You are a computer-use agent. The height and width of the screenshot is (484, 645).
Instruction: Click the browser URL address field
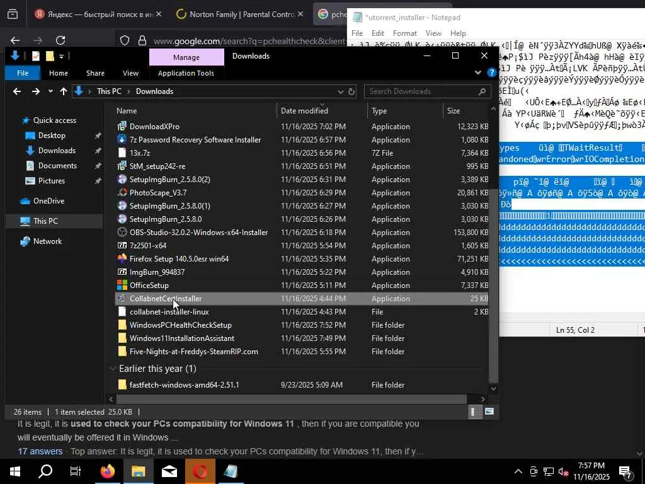point(249,41)
